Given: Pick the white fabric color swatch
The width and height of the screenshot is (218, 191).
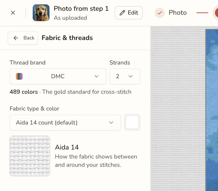Looking at the screenshot, I should tap(132, 122).
